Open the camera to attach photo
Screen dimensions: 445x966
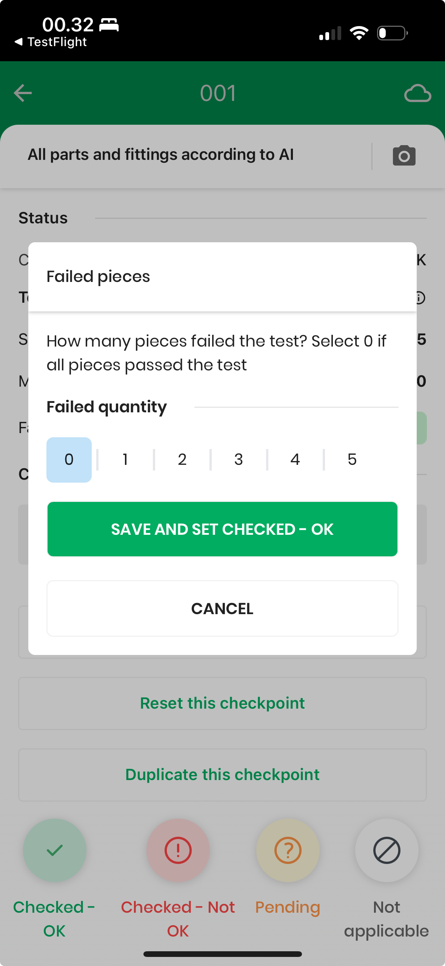click(x=404, y=156)
